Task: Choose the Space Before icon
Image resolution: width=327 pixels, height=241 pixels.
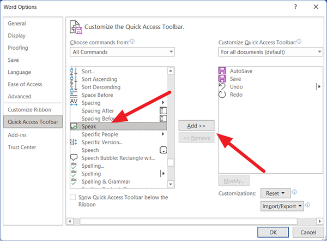Action: click(x=74, y=95)
